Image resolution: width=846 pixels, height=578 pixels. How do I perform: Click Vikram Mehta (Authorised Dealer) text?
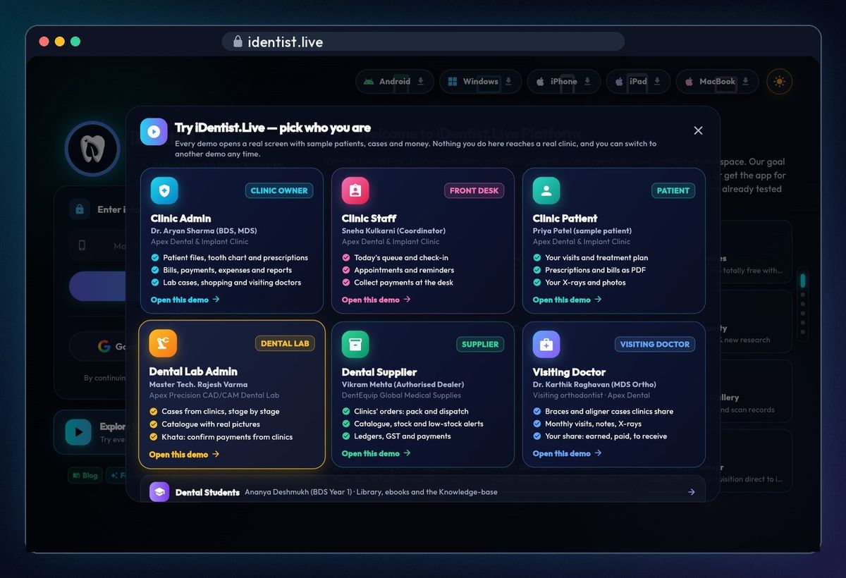point(403,384)
